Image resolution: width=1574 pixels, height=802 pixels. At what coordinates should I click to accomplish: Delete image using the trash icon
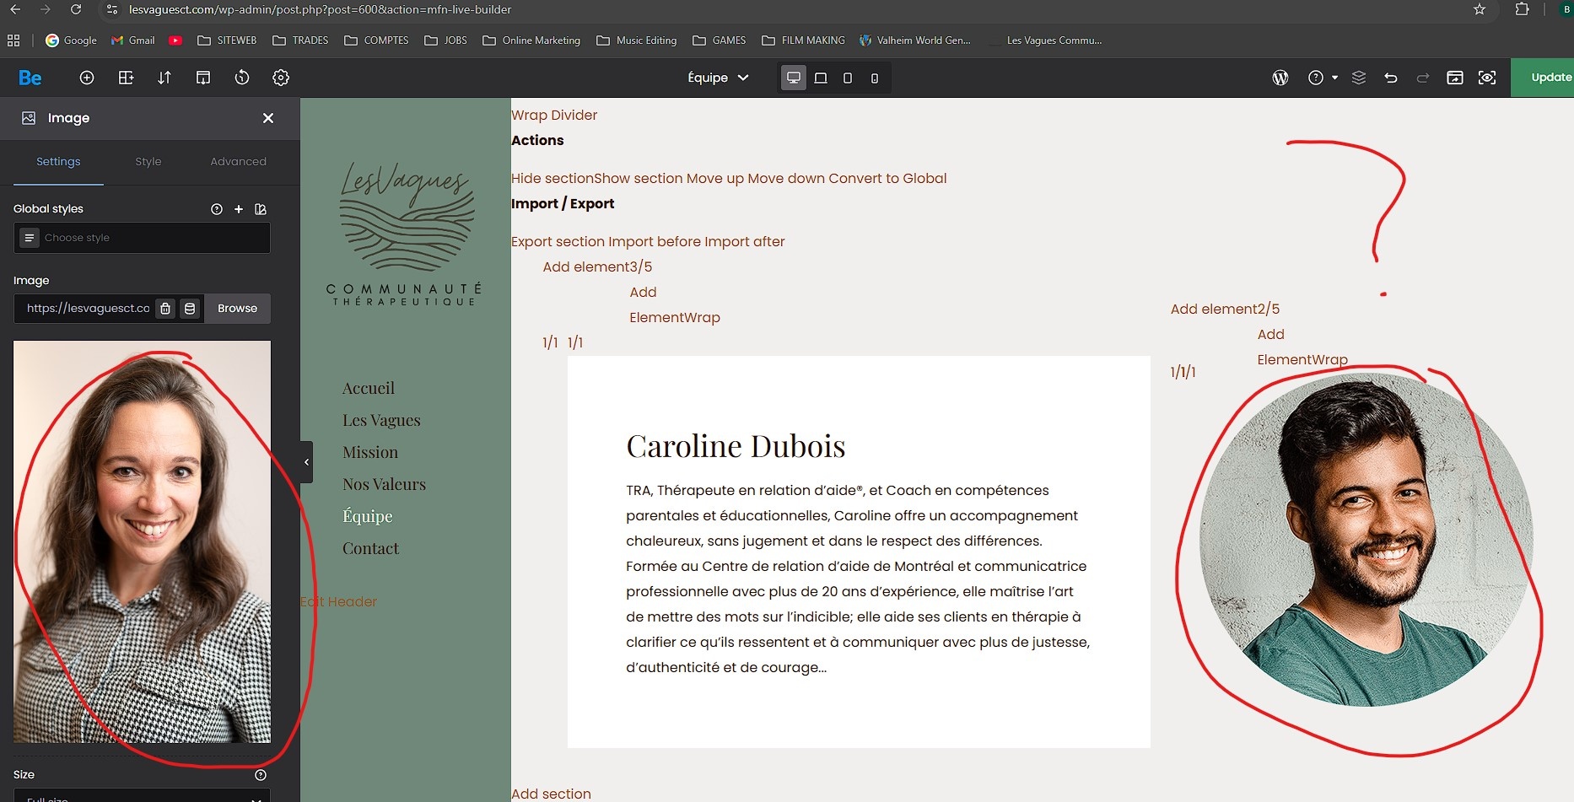pos(165,309)
